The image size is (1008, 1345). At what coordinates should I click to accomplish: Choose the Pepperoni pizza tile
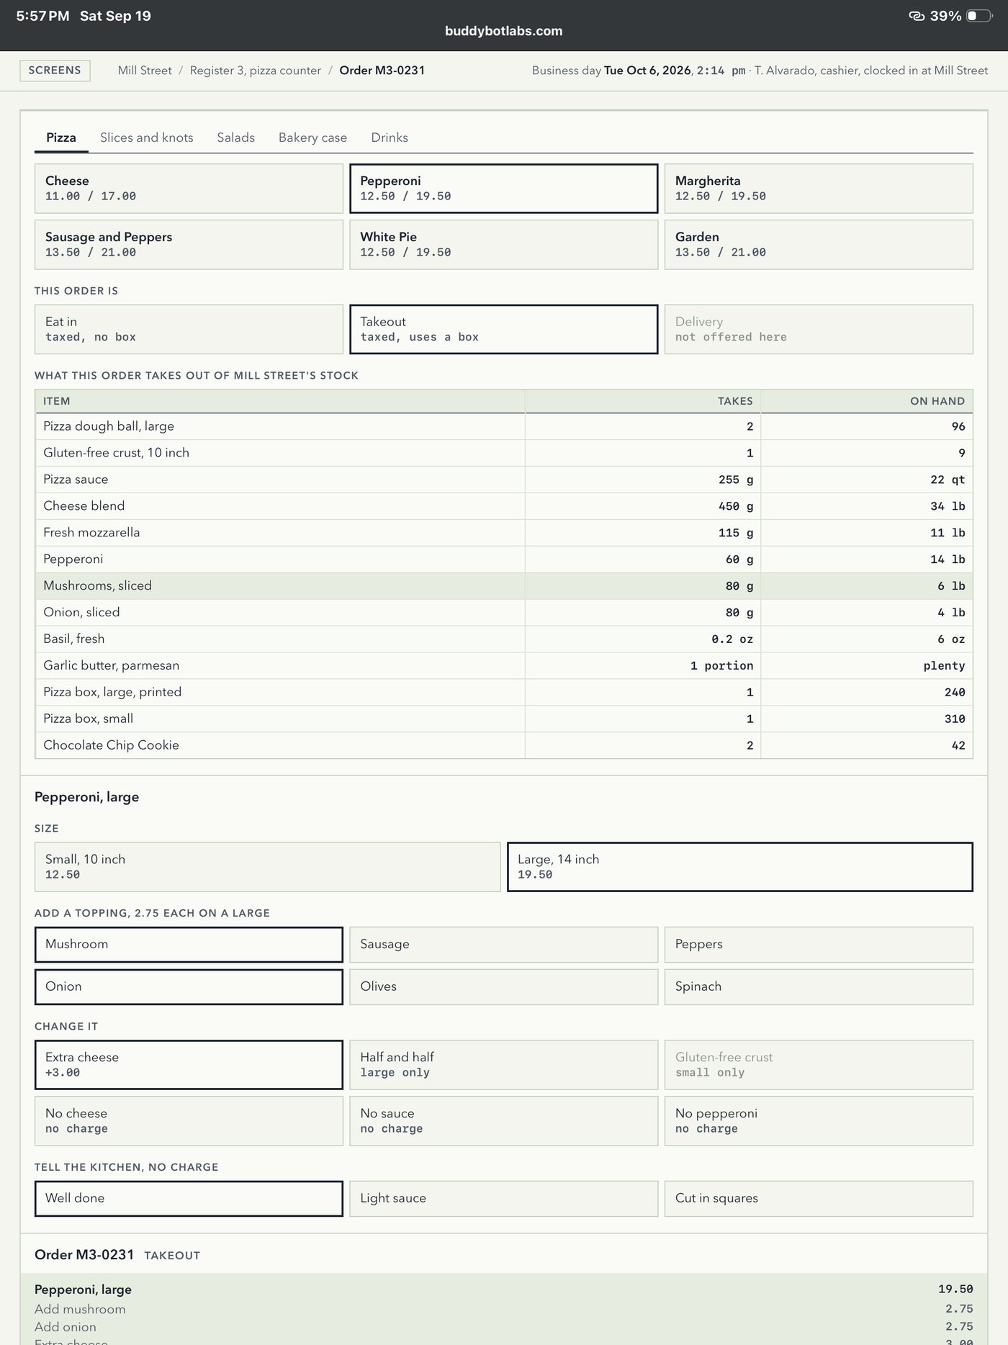point(504,189)
